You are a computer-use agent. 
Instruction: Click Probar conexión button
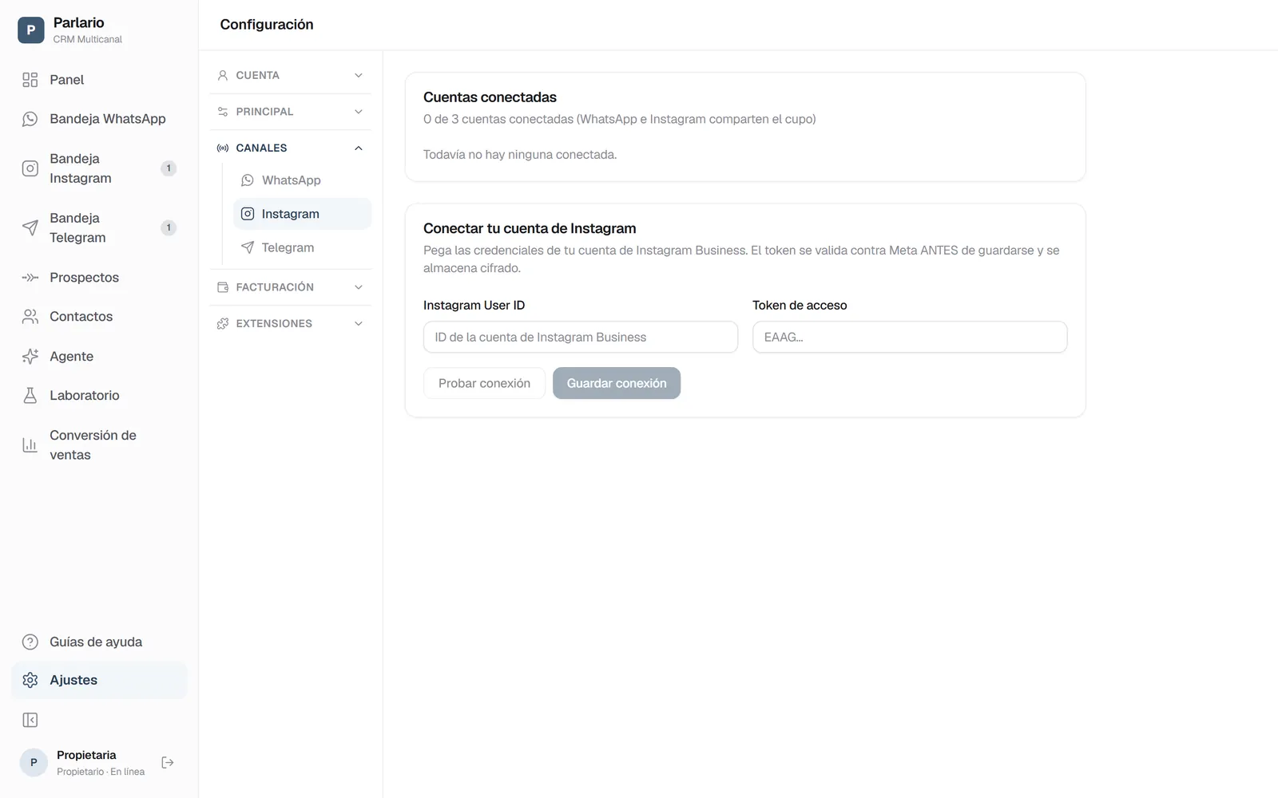[484, 383]
